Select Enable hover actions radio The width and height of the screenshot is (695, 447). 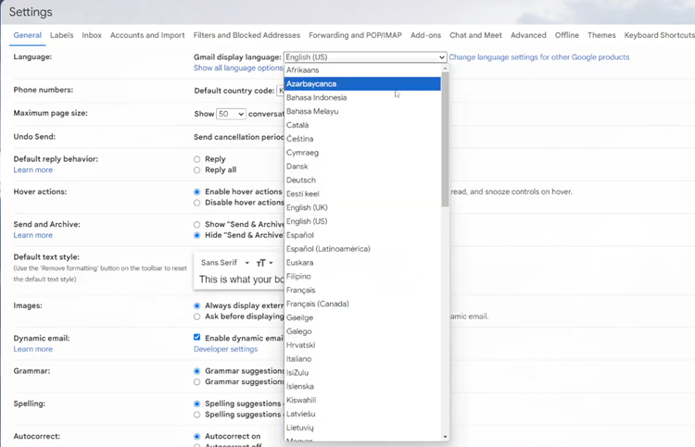click(x=196, y=192)
